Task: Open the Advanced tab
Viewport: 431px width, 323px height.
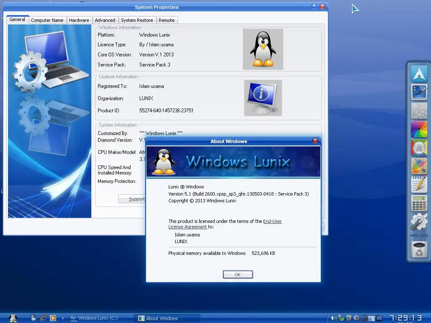Action: click(x=105, y=20)
